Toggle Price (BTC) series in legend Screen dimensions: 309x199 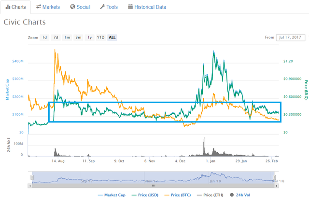pos(178,195)
